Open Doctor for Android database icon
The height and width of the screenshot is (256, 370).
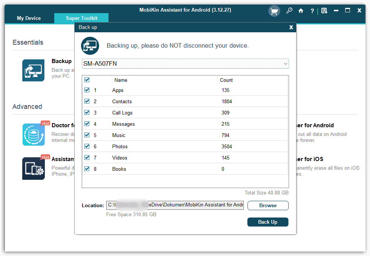click(34, 134)
